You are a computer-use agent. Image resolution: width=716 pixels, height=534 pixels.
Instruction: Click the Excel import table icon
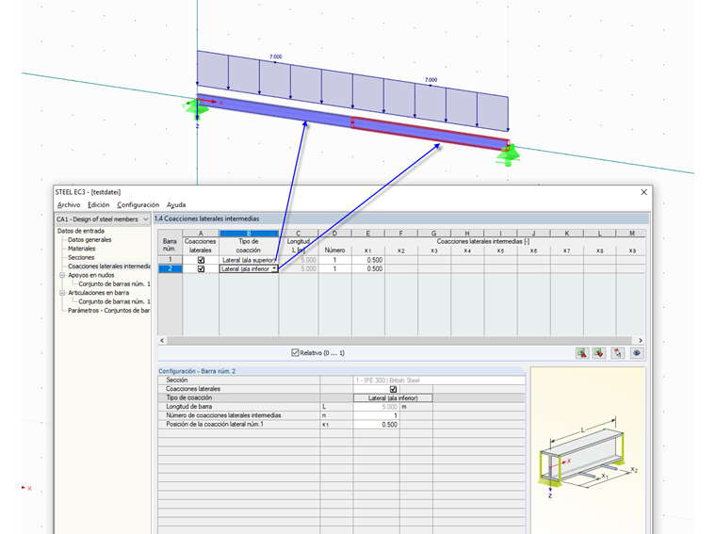point(599,353)
